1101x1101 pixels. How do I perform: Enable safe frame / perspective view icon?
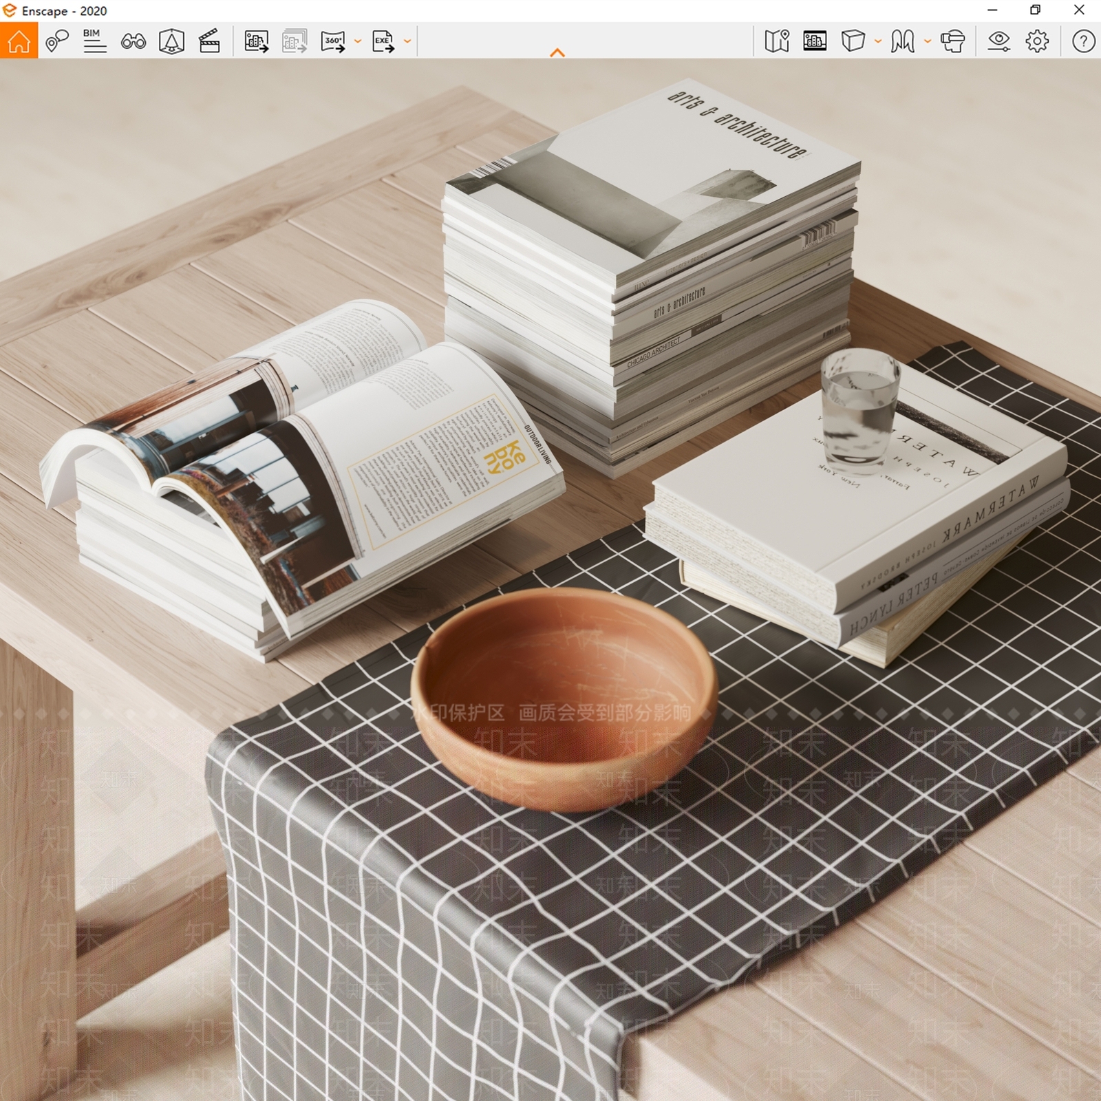[x=171, y=41]
